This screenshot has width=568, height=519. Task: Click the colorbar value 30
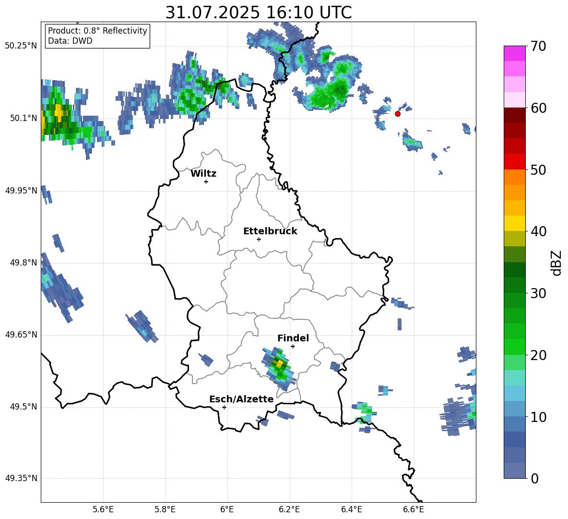pyautogui.click(x=538, y=293)
